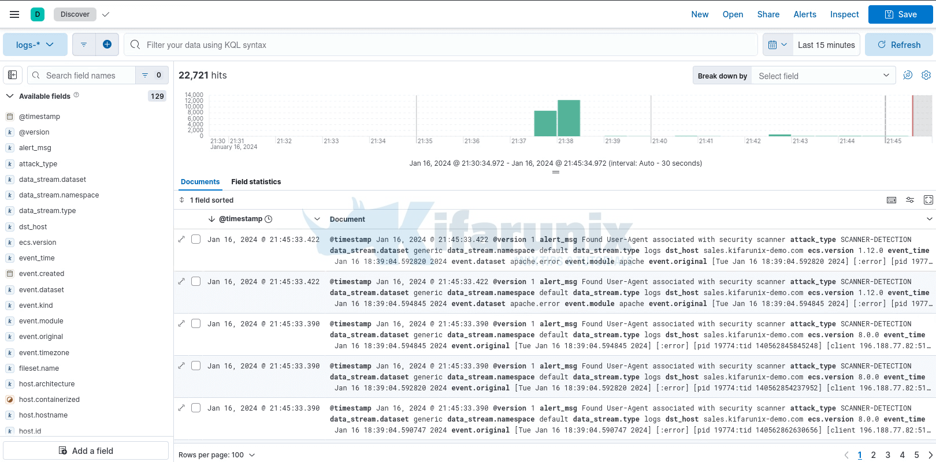Click the display options sliders icon
Viewport: 936px width, 462px height.
[x=910, y=200]
